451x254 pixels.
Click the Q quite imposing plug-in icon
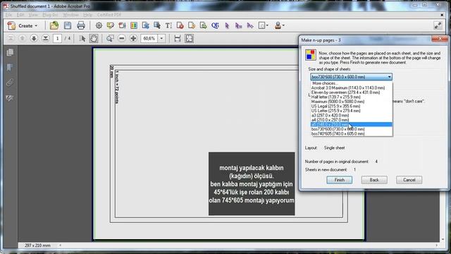point(215,25)
